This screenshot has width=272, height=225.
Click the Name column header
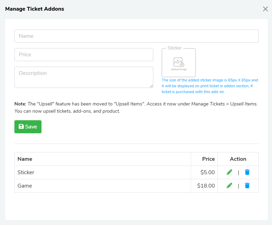pyautogui.click(x=25, y=159)
